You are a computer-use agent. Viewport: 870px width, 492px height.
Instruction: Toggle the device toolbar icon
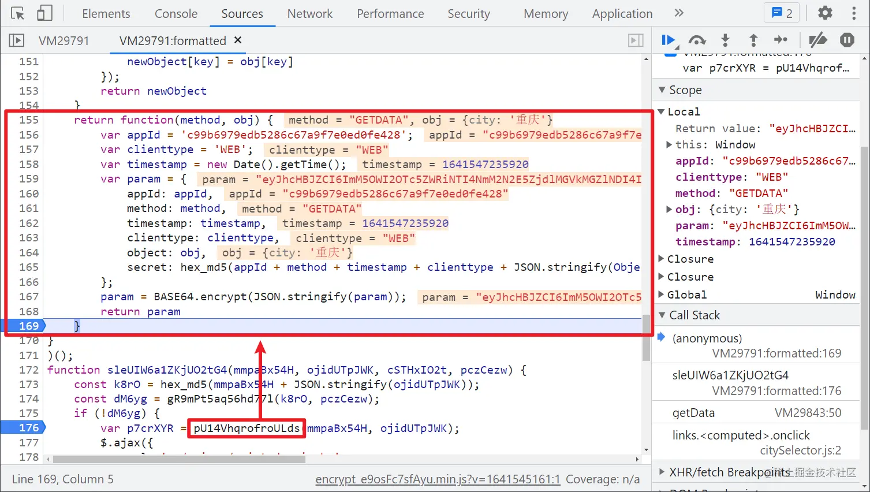pyautogui.click(x=44, y=13)
